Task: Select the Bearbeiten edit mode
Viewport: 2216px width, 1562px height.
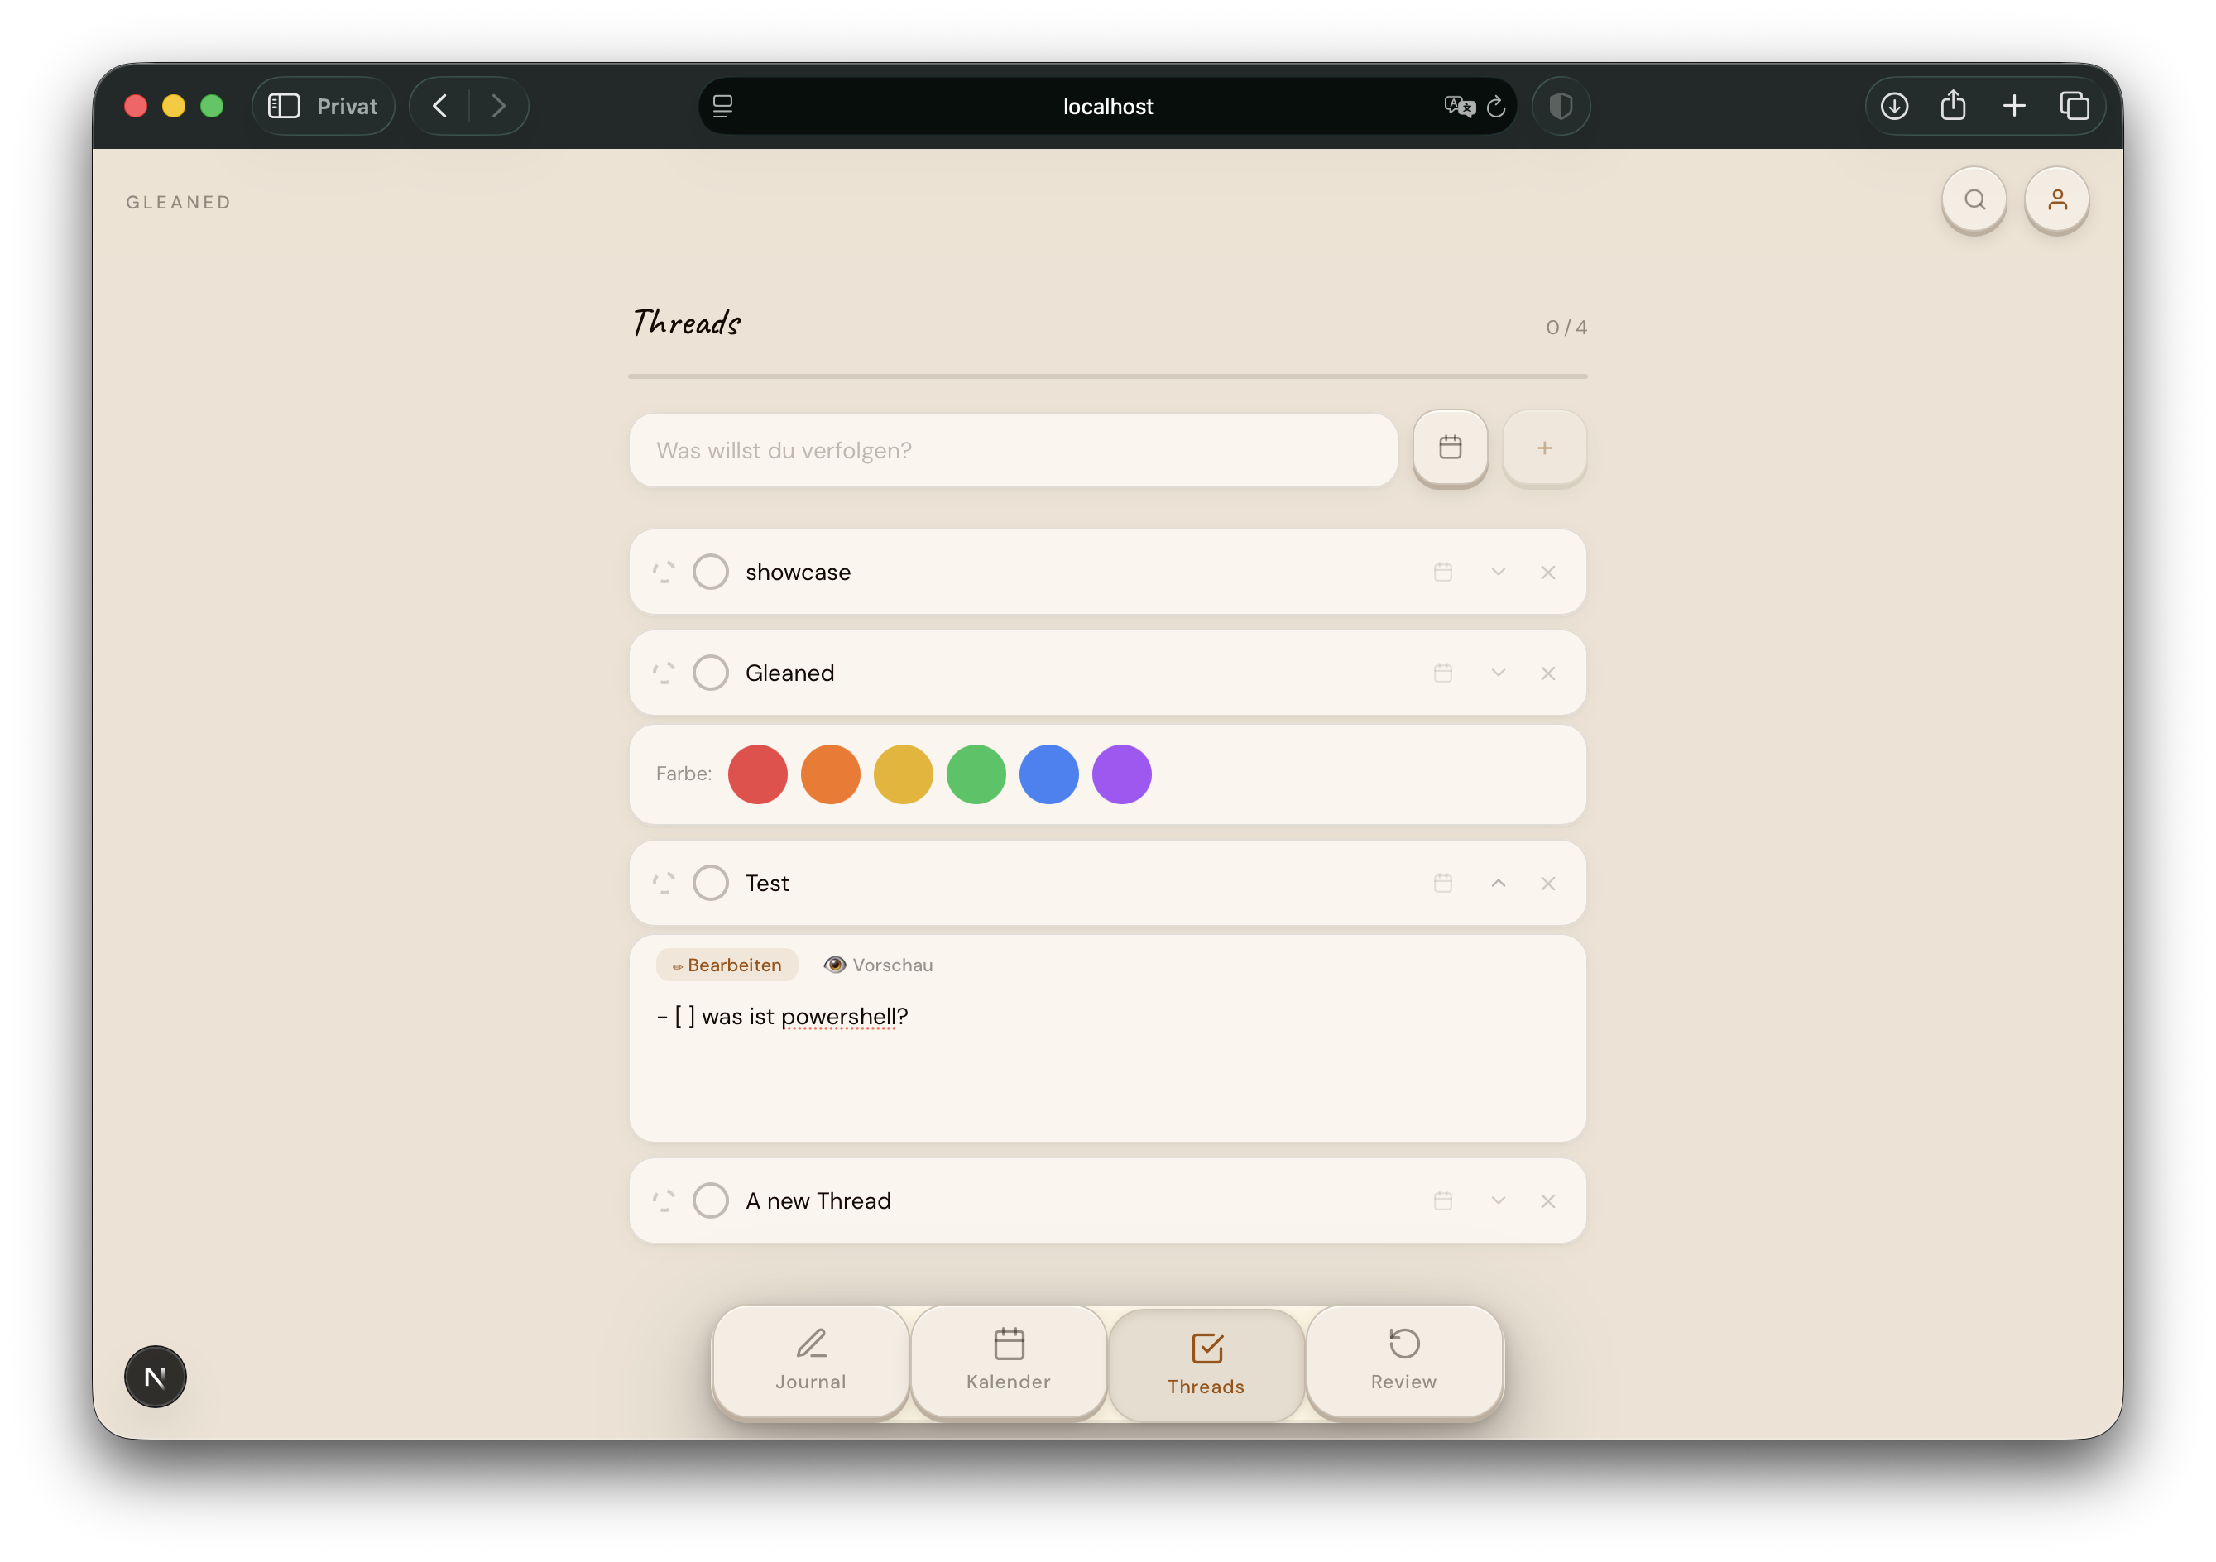Action: tap(727, 965)
